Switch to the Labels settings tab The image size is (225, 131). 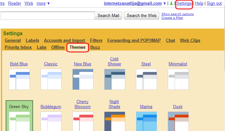[x=32, y=40]
